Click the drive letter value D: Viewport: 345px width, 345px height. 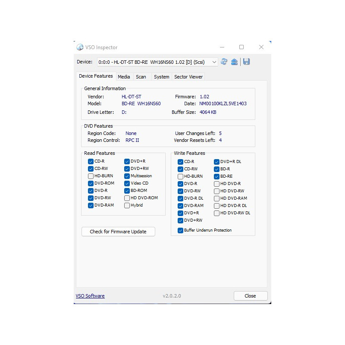pyautogui.click(x=124, y=112)
